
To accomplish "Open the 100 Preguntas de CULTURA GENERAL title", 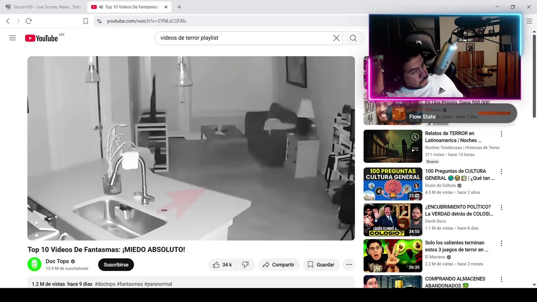I will pos(459,174).
